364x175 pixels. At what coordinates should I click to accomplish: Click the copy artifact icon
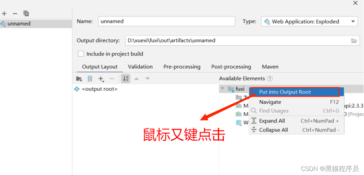26,13
